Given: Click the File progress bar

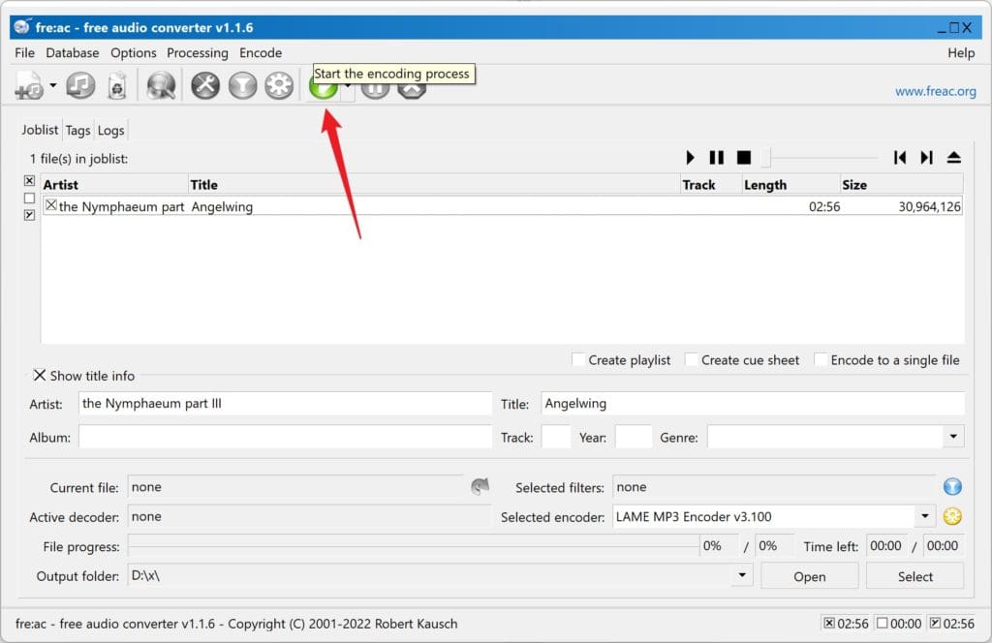Looking at the screenshot, I should click(414, 545).
